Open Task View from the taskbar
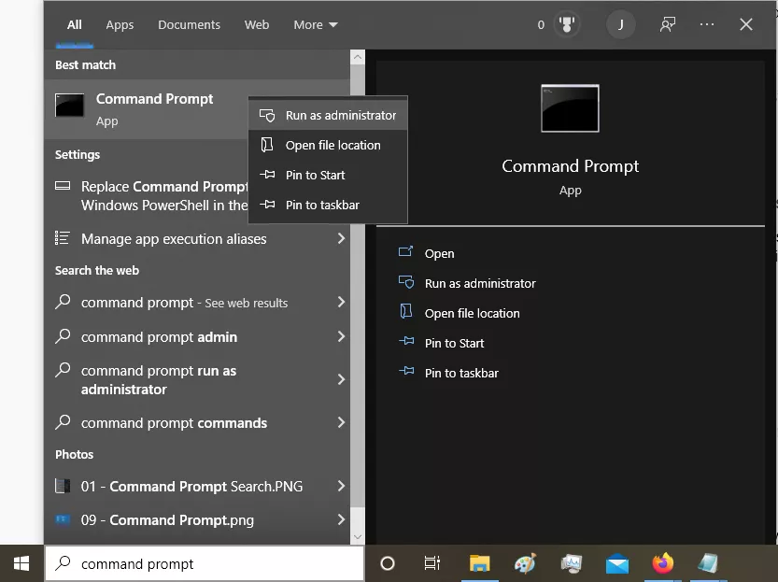The width and height of the screenshot is (778, 582). click(x=431, y=563)
